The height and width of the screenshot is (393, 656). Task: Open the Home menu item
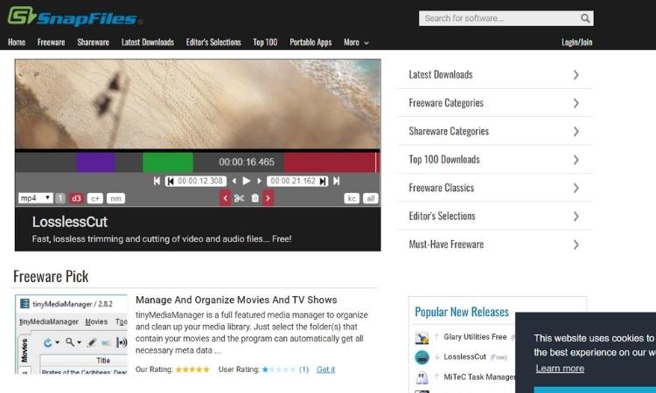17,42
